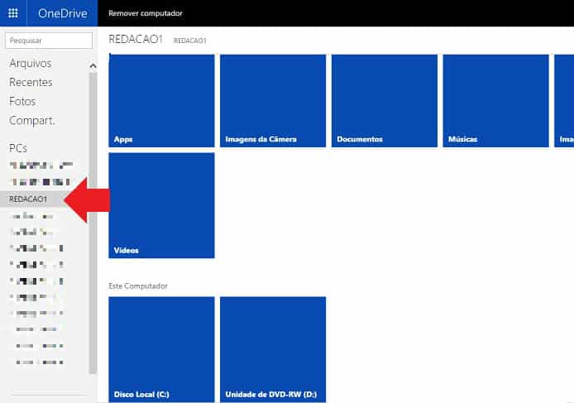This screenshot has width=574, height=403.
Task: Open the Documentos folder tile
Action: point(385,101)
